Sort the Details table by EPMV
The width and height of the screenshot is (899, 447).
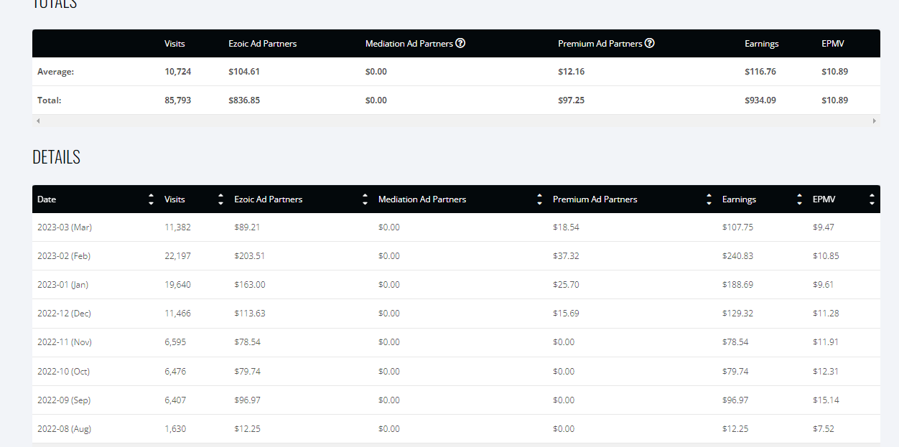pos(872,199)
